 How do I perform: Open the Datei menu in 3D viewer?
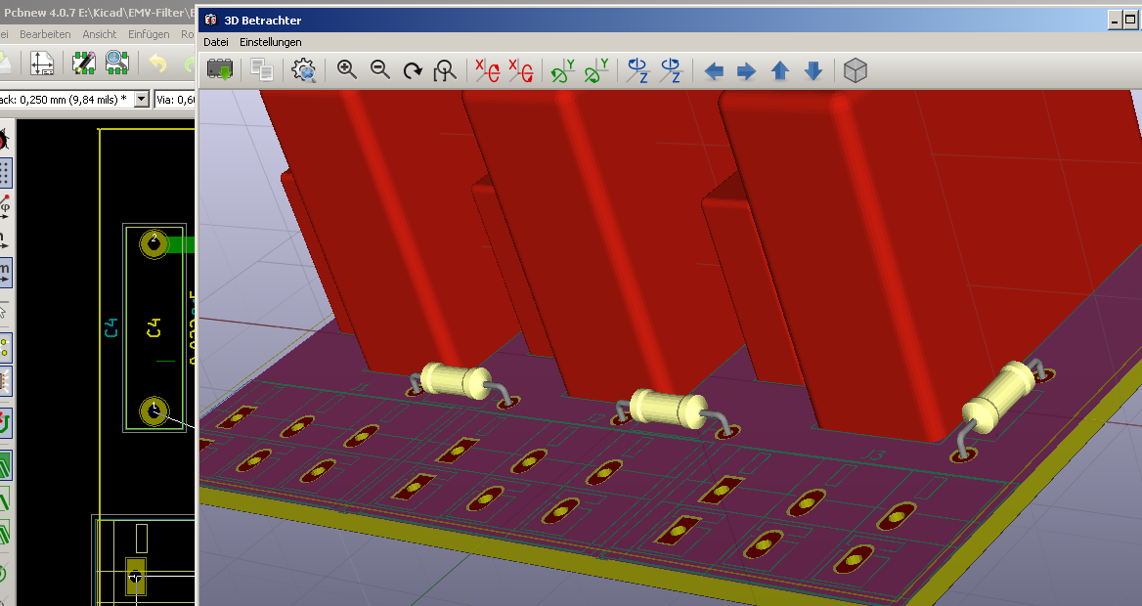(216, 42)
